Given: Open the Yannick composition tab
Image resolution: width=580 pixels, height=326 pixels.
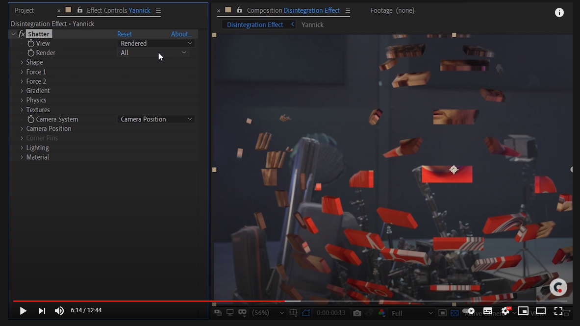Looking at the screenshot, I should (312, 24).
